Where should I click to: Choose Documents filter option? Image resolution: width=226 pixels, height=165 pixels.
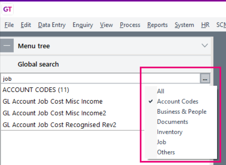[181, 122]
